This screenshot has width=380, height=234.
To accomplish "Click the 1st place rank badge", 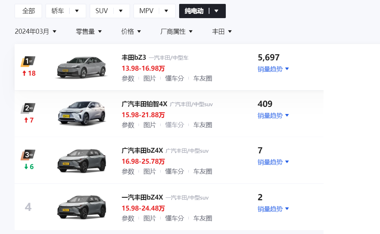I will coord(28,61).
